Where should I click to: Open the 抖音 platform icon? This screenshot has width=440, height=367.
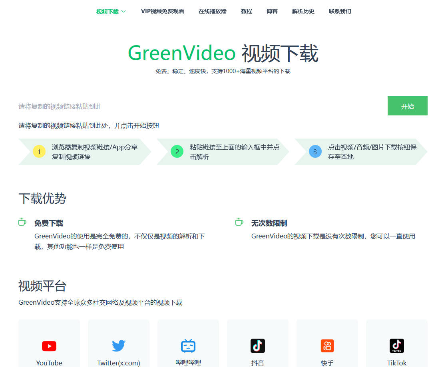(x=257, y=346)
